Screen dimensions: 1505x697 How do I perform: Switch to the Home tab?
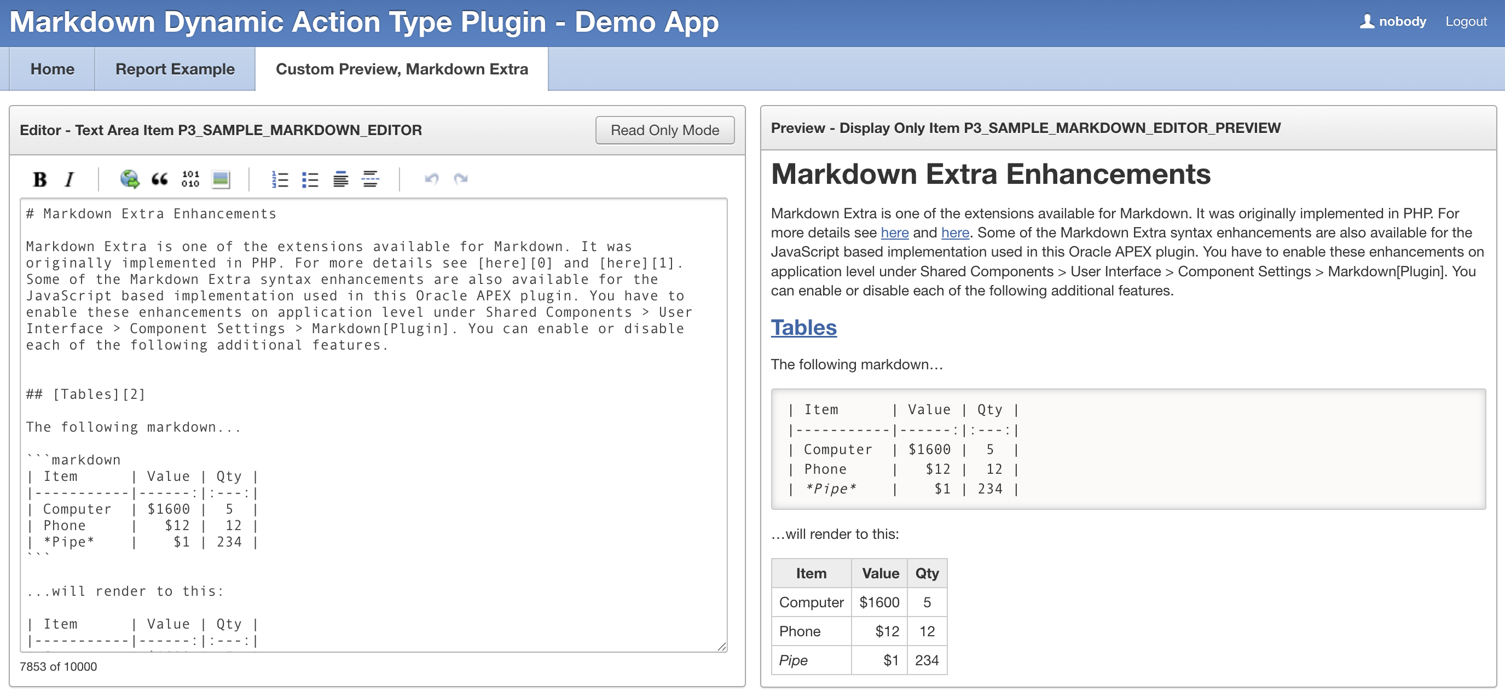point(52,68)
